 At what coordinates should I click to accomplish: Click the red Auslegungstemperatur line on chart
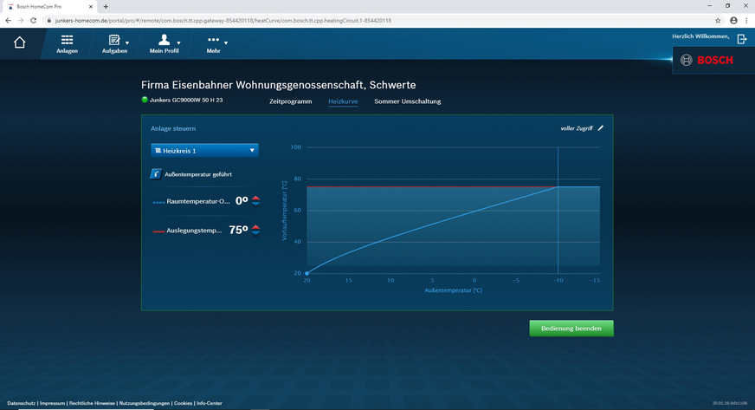tap(431, 186)
